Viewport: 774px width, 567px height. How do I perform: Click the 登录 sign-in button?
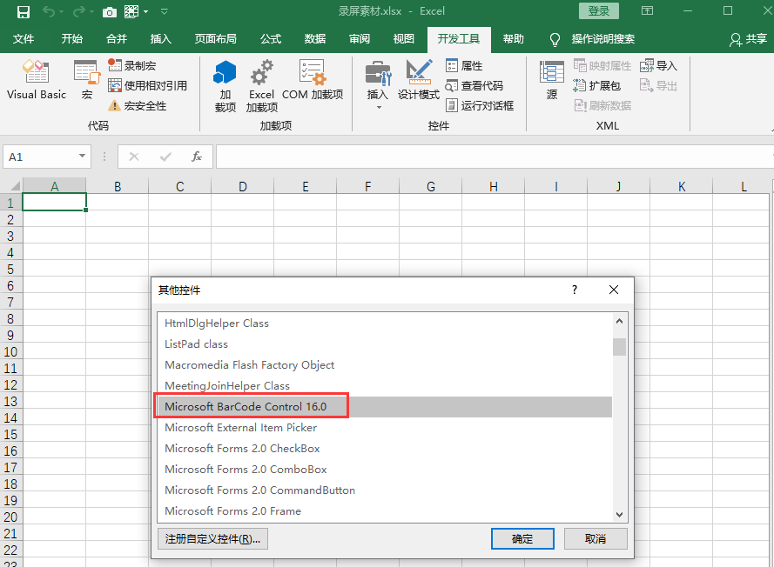coord(599,10)
